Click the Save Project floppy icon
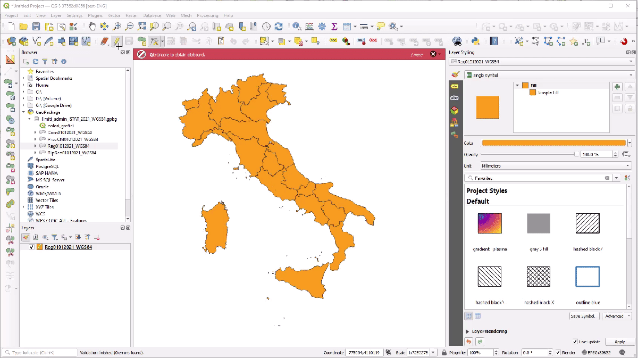The width and height of the screenshot is (638, 358). click(36, 26)
